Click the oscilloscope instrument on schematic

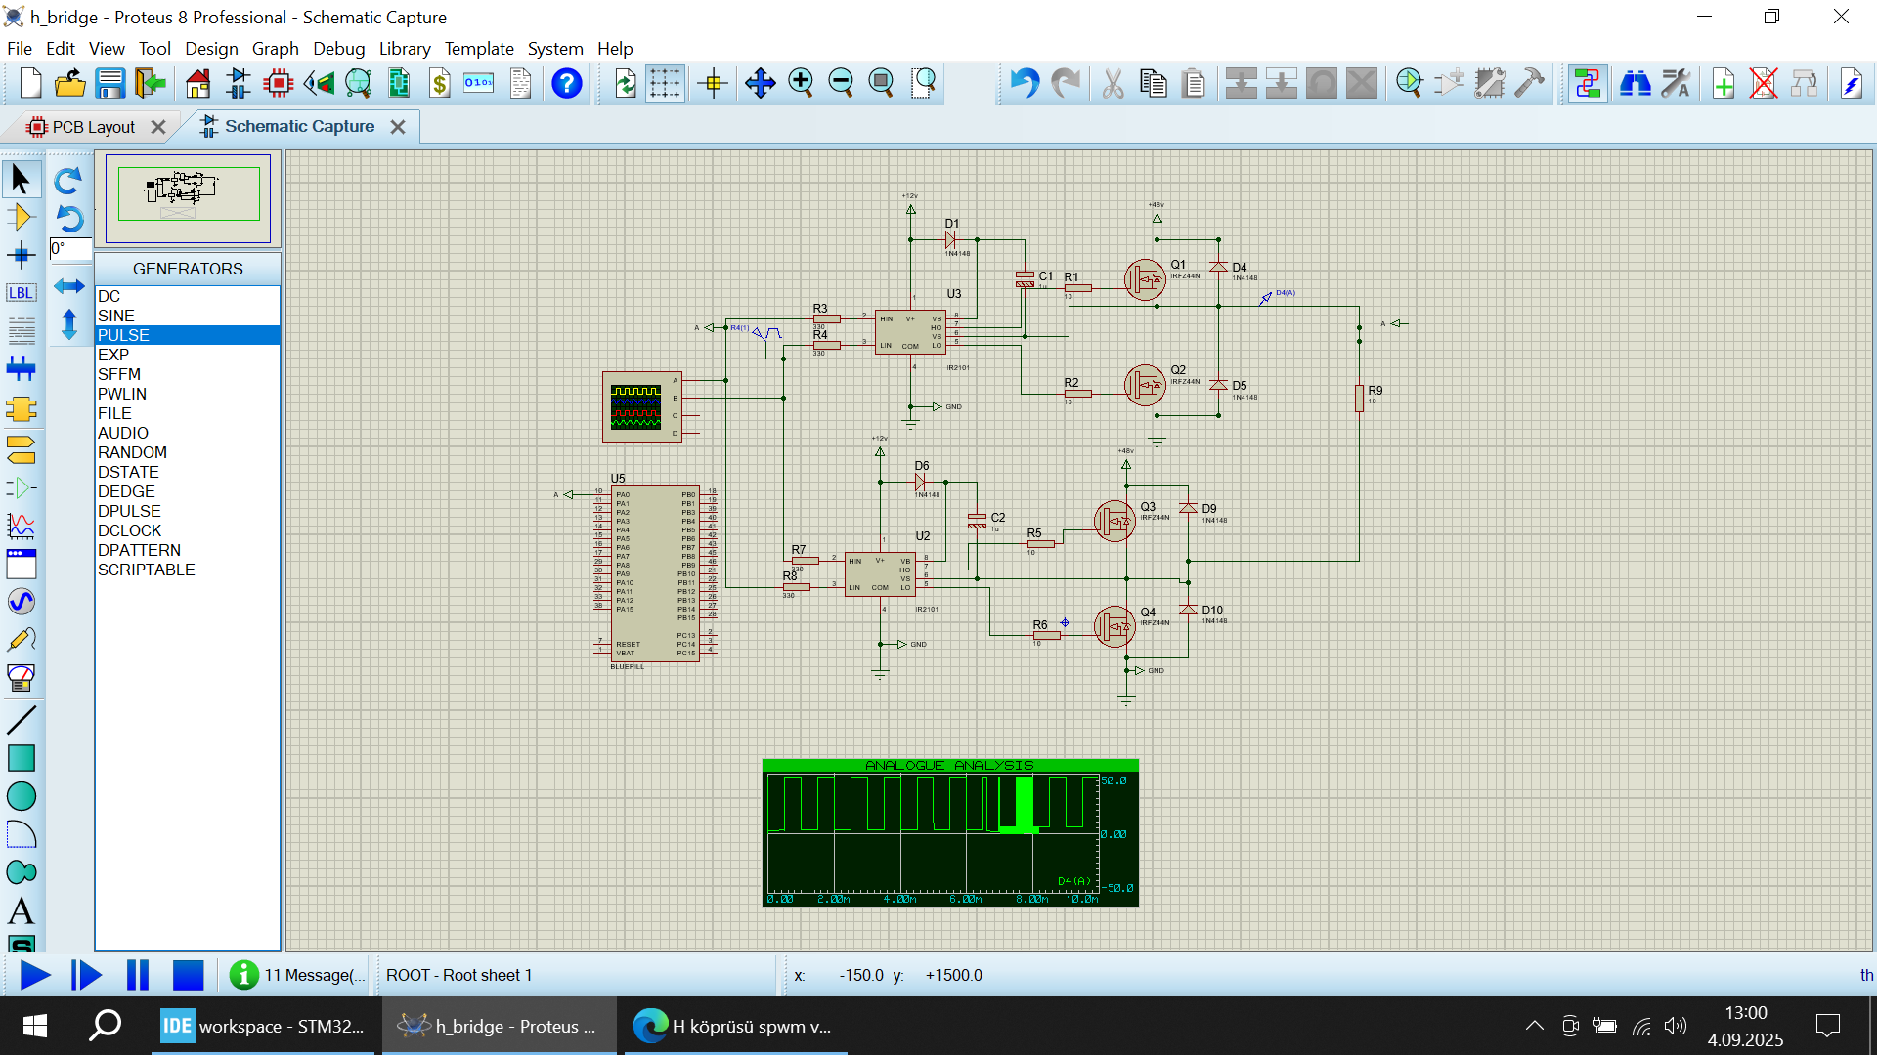tap(642, 406)
